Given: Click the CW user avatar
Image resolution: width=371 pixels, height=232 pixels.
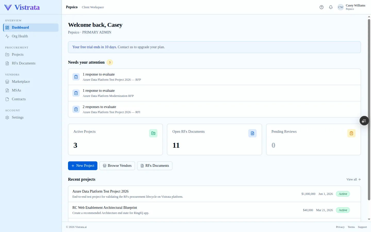Looking at the screenshot, I should (341, 7).
